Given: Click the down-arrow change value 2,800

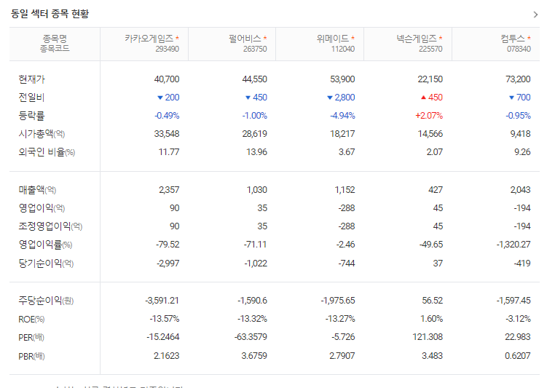Looking at the screenshot, I should [x=341, y=98].
